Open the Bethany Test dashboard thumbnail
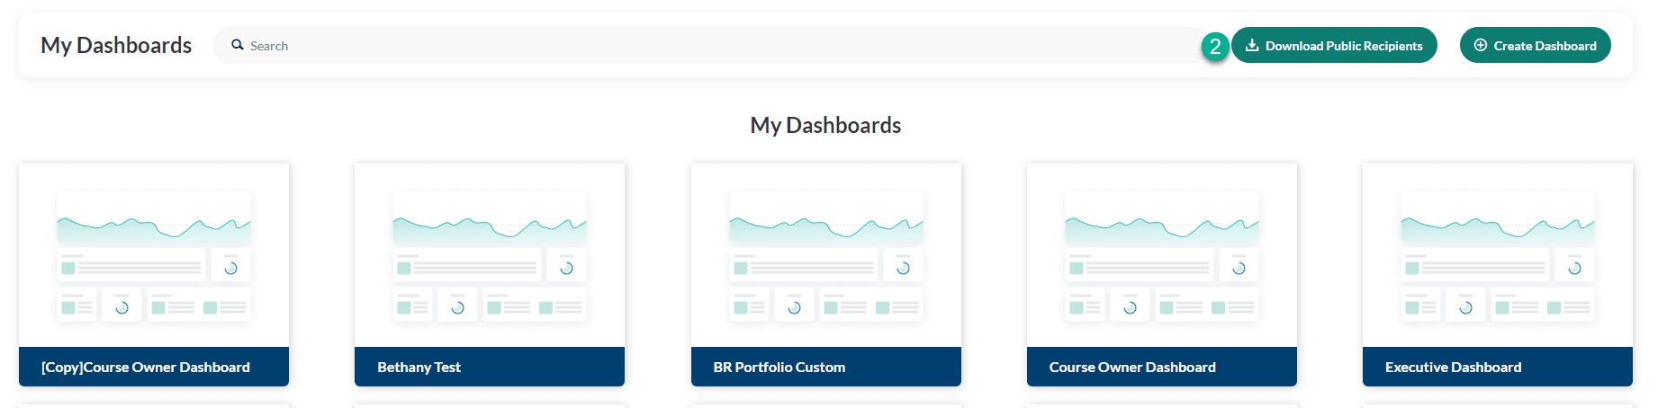The image size is (1658, 408). 490,256
